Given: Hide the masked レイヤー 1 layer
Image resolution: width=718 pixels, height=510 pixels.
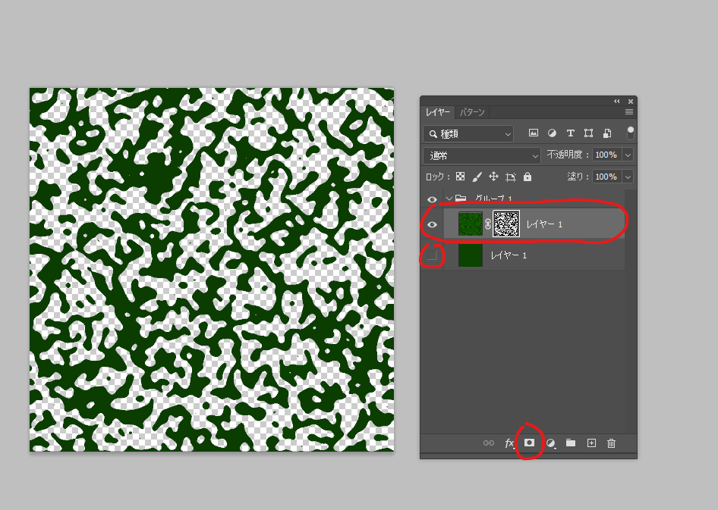Looking at the screenshot, I should click(433, 225).
